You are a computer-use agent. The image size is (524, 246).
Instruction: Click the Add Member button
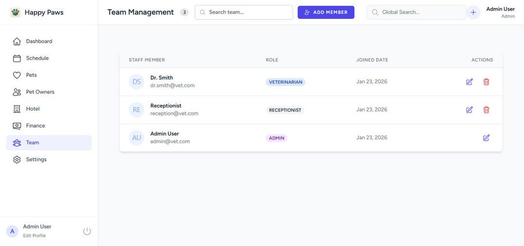326,13
